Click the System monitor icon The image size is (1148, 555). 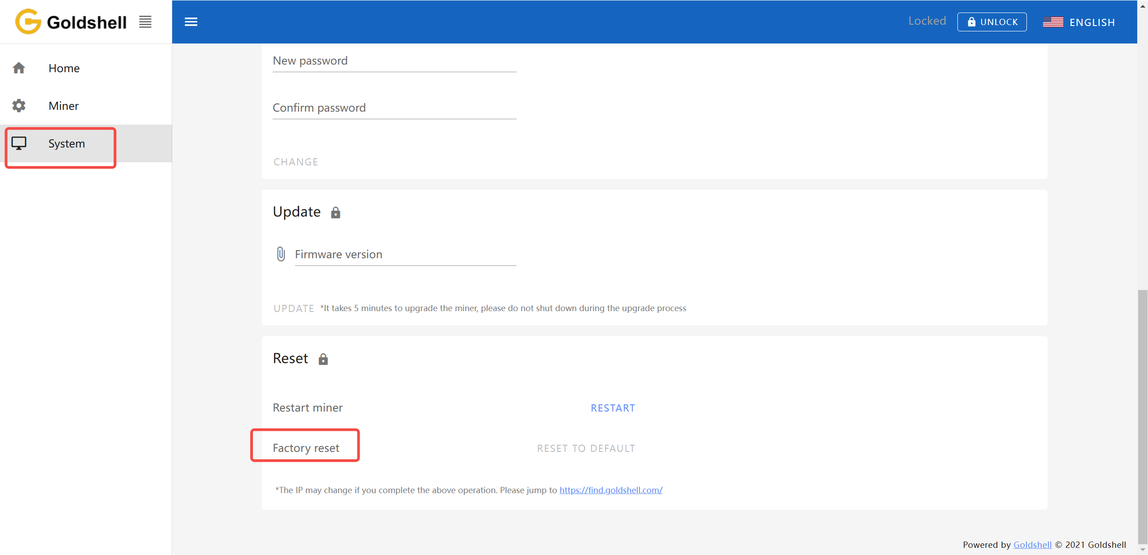(x=19, y=143)
